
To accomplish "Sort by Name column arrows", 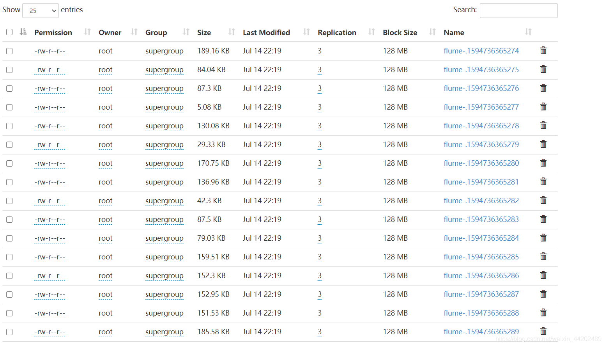I will tap(528, 32).
